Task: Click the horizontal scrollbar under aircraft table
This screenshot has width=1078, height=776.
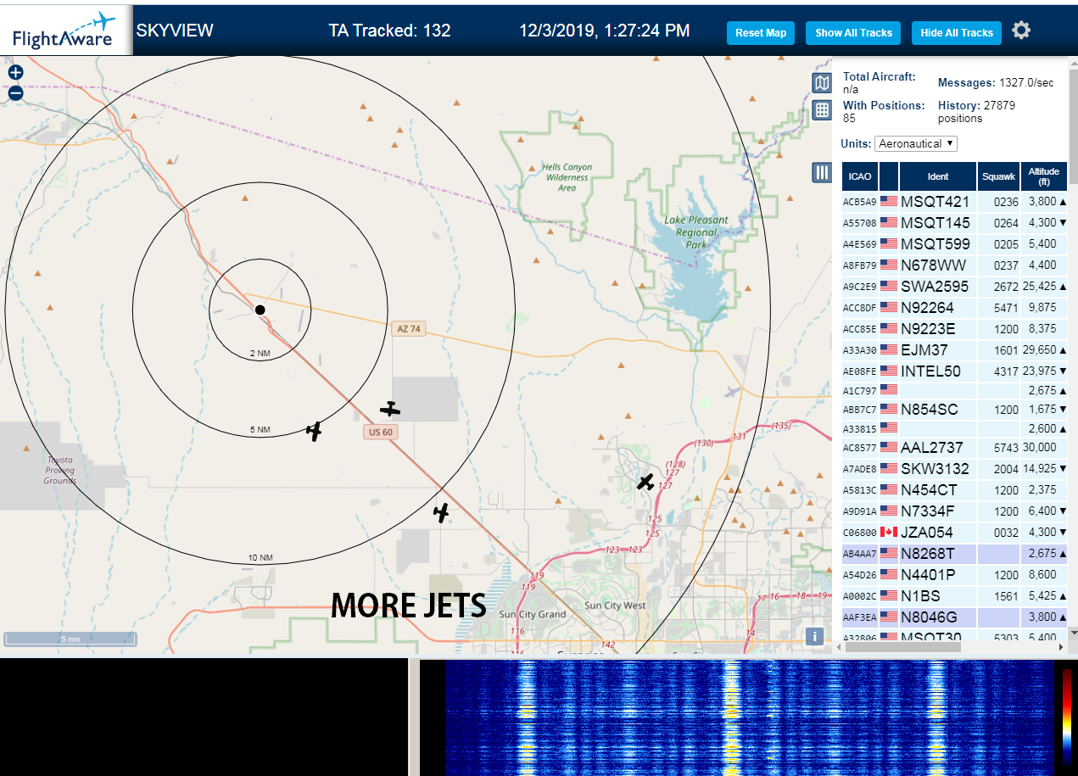Action: pos(903,647)
